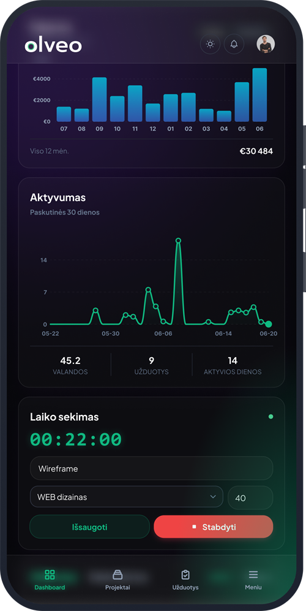Select the 09 month bar in revenue chart

coord(99,99)
